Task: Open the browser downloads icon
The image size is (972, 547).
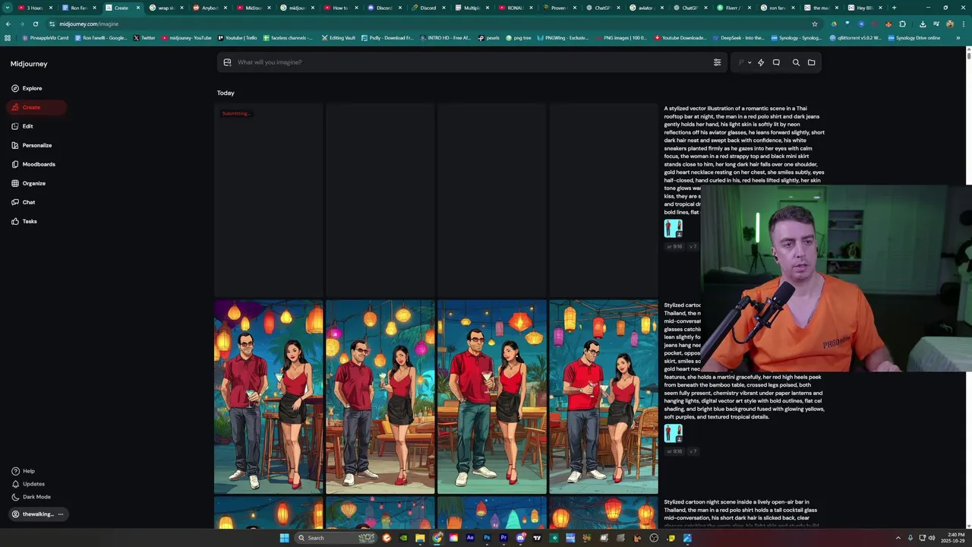Action: pos(923,24)
